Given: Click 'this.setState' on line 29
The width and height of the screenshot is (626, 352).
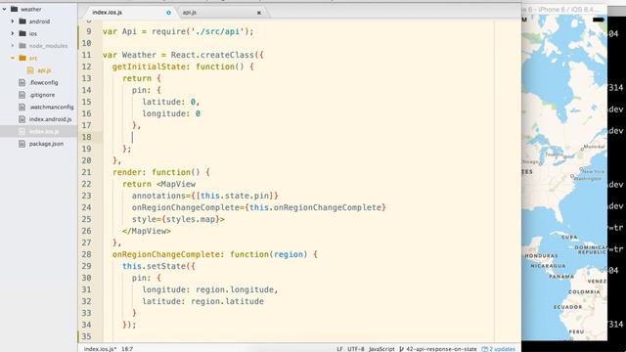Looking at the screenshot, I should (x=154, y=266).
